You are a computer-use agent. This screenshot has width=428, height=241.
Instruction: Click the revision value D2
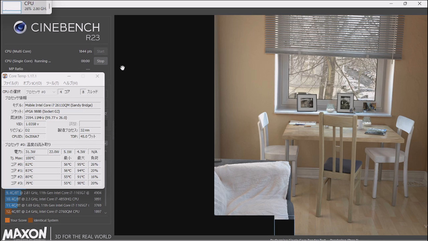coord(35,130)
